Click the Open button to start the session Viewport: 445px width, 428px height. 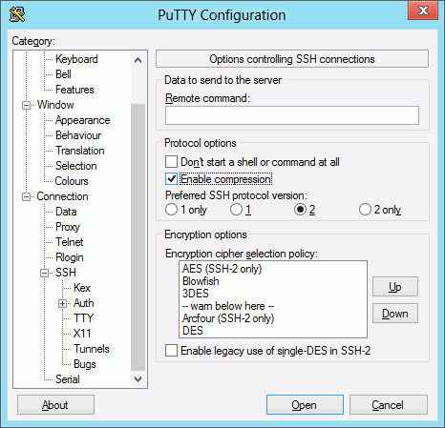click(305, 404)
